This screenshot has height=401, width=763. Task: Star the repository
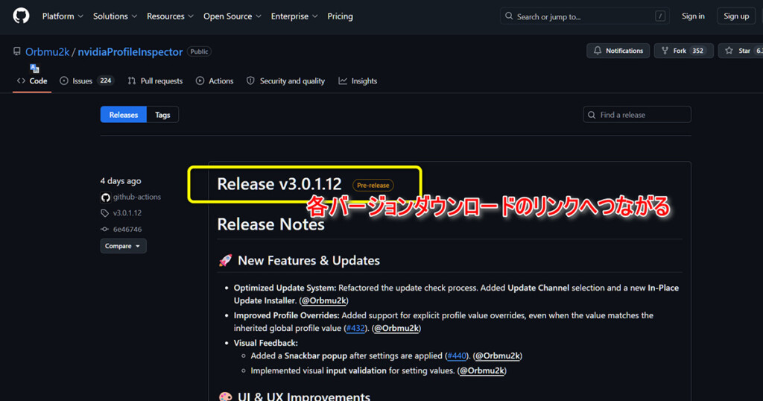click(740, 51)
